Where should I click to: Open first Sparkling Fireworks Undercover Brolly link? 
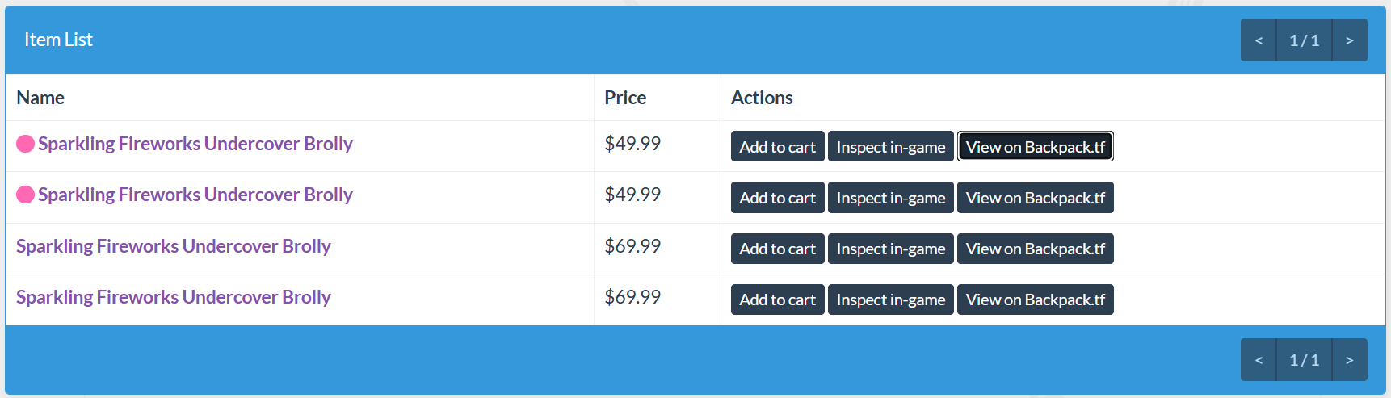point(195,144)
